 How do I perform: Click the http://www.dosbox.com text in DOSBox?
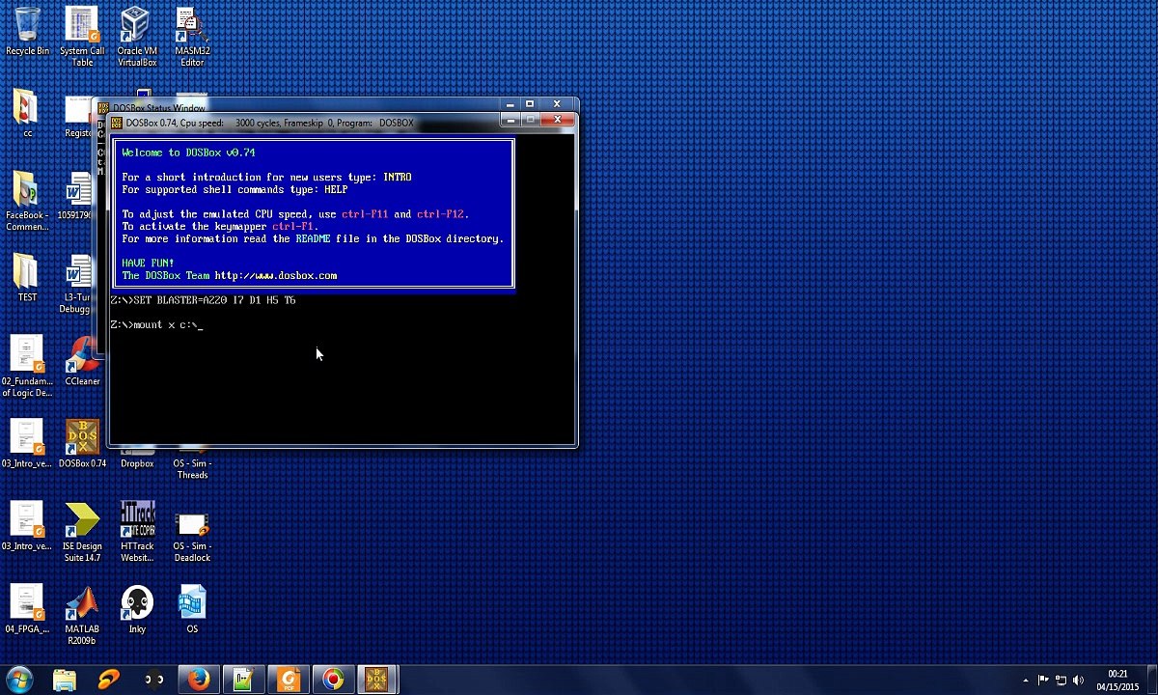coord(276,276)
